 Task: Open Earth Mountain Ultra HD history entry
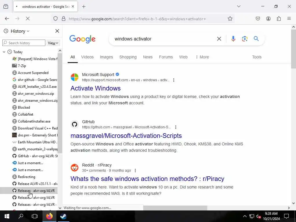[35, 142]
